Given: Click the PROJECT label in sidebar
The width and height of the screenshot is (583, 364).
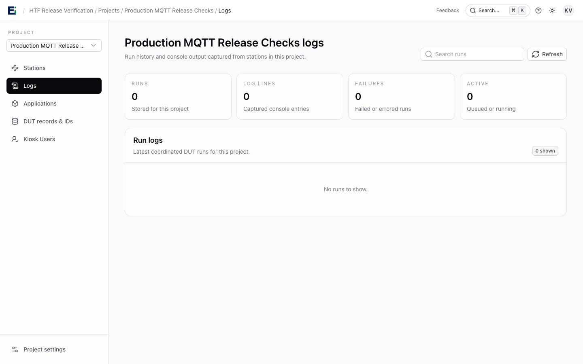Looking at the screenshot, I should (21, 32).
